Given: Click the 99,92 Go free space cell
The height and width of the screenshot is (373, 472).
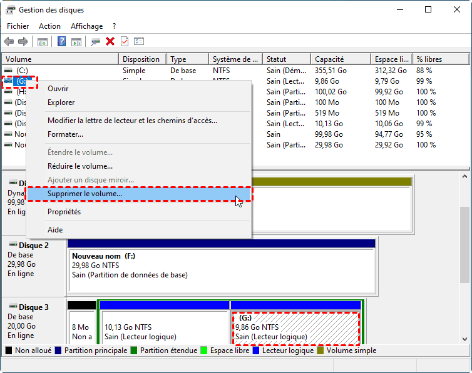Looking at the screenshot, I should coord(389,92).
